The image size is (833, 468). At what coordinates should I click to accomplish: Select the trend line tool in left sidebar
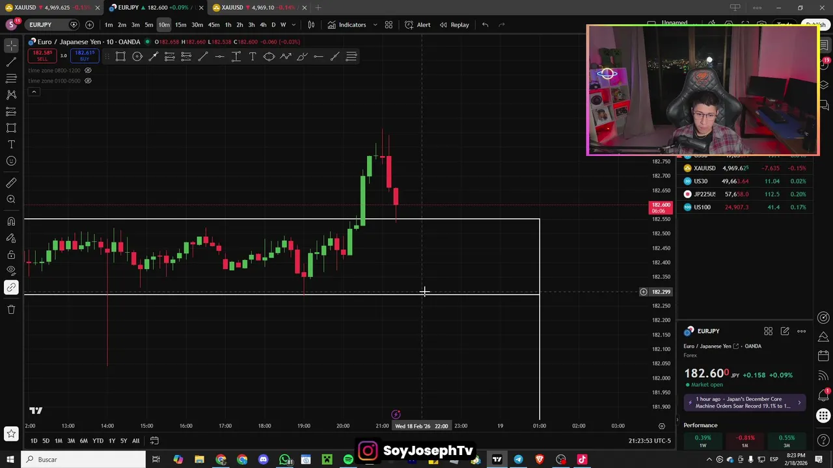tap(11, 62)
